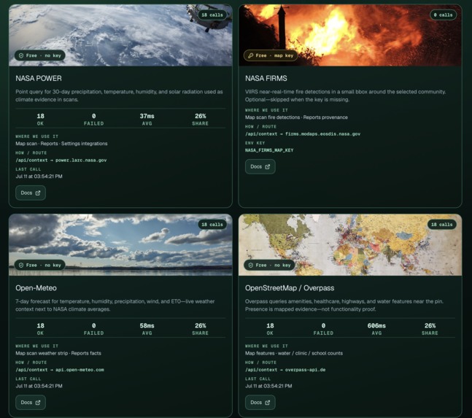Click NASA POWER 18 OK stat
The image size is (472, 418).
tap(40, 119)
